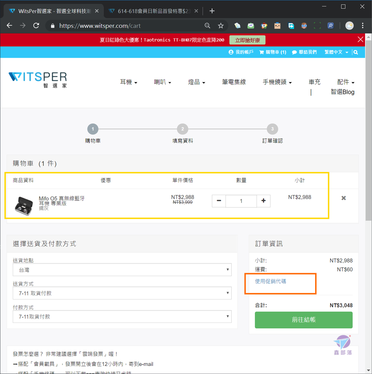The height and width of the screenshot is (374, 372).
Task: Click the quantity input field
Action: coord(241,201)
